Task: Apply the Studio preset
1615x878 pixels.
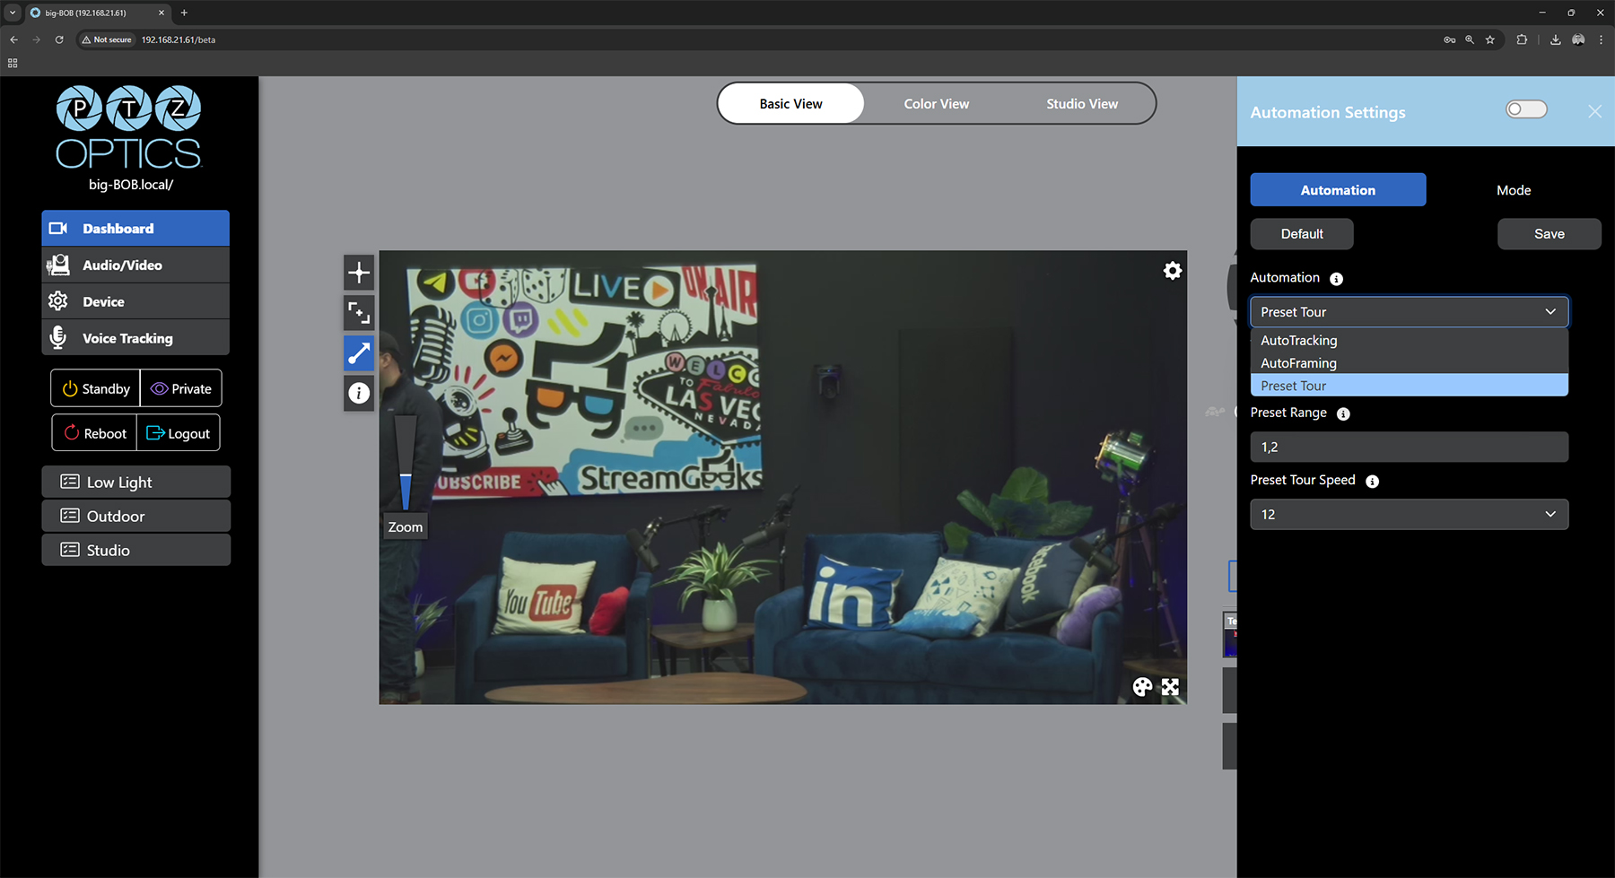Action: coord(135,550)
